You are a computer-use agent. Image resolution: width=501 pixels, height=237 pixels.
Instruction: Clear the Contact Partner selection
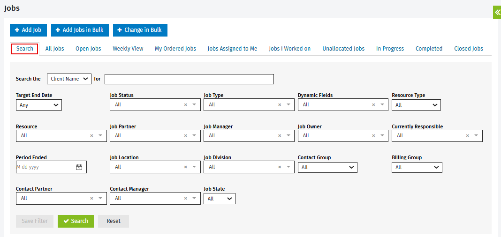point(91,198)
